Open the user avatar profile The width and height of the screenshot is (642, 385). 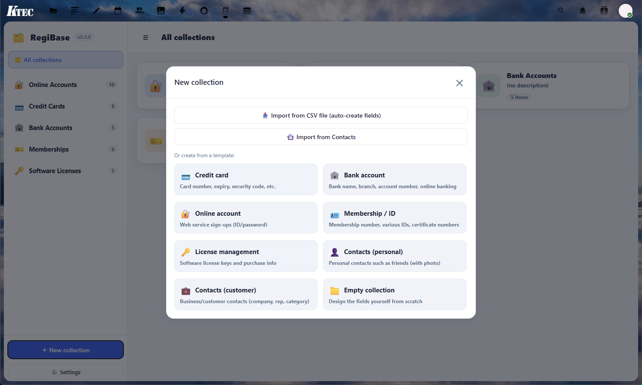[626, 11]
